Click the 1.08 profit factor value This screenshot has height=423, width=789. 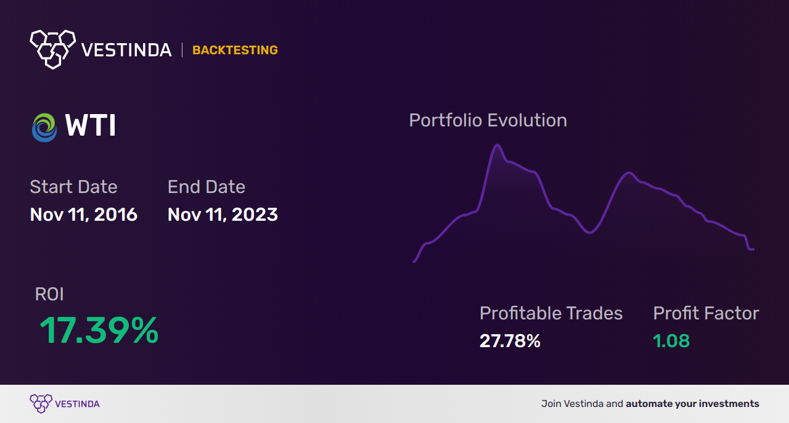(x=671, y=341)
